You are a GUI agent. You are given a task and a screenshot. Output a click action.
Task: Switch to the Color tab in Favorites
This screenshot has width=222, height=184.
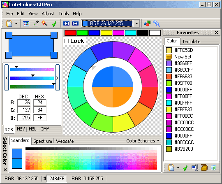click(172, 41)
